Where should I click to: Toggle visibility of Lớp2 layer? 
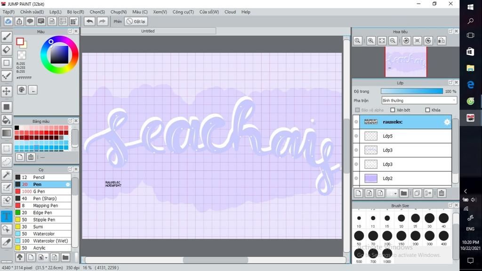click(356, 178)
